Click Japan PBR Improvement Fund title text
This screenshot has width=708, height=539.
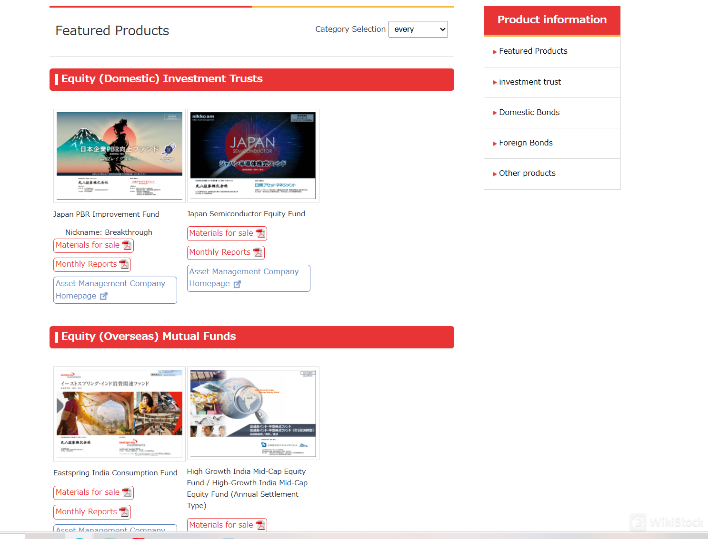(106, 214)
